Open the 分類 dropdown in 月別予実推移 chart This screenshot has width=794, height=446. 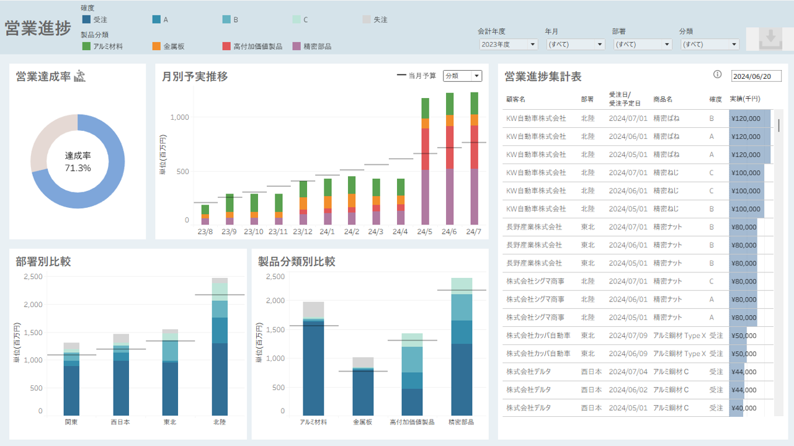(463, 76)
